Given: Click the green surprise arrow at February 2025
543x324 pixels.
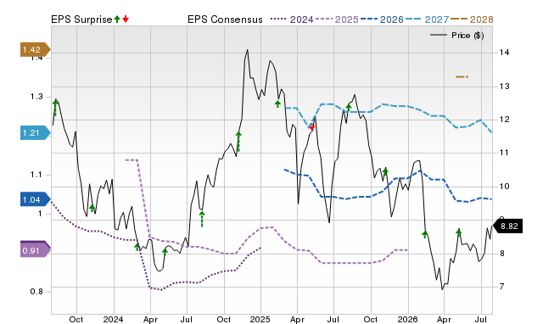Looking at the screenshot, I should [277, 103].
